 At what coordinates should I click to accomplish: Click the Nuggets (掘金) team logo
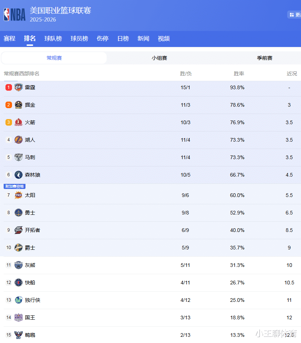pyautogui.click(x=18, y=105)
